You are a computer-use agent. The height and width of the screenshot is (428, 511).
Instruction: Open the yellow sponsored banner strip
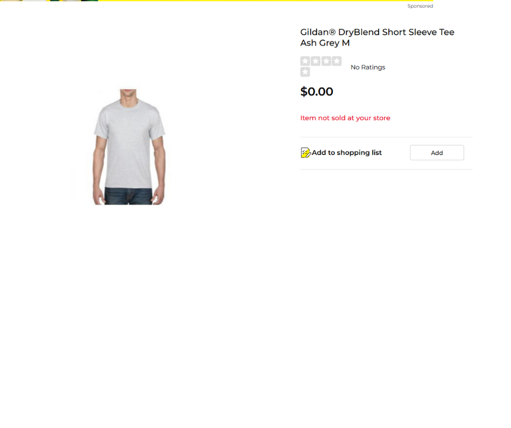click(217, 1)
